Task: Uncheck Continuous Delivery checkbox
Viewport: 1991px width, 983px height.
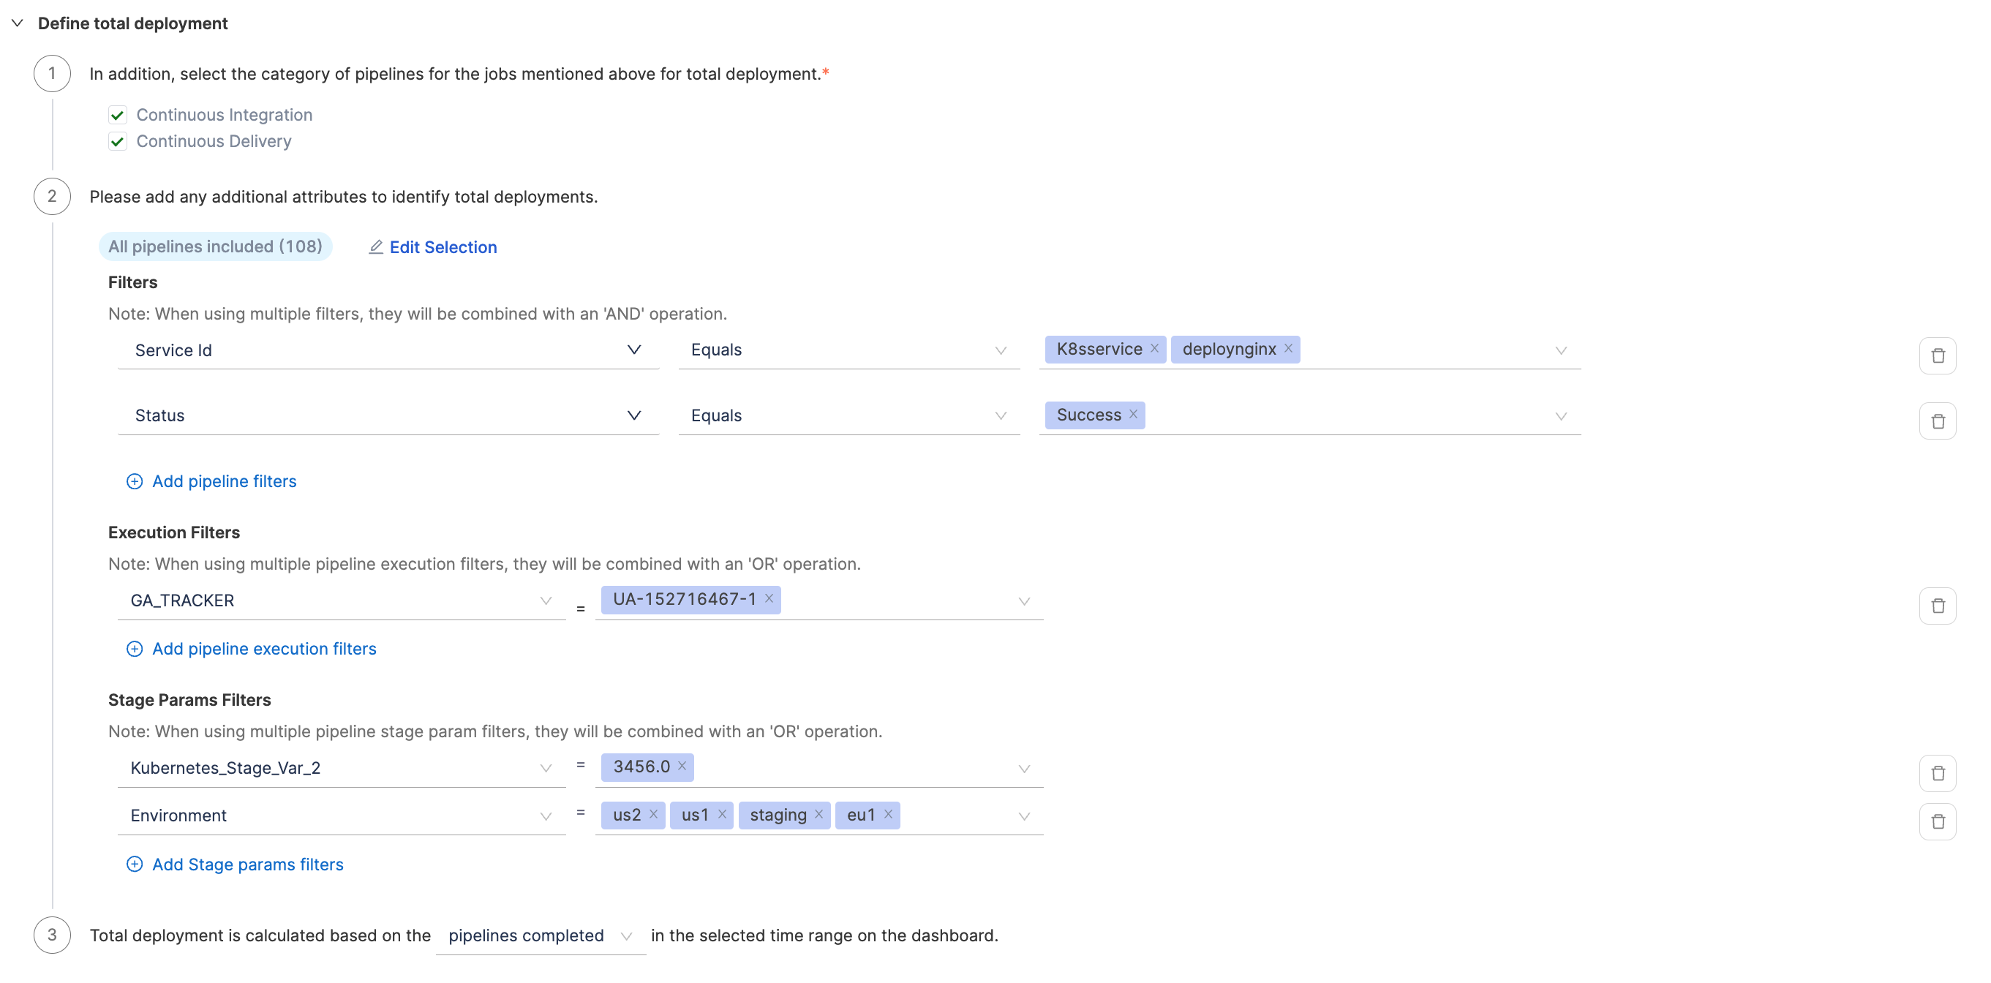Action: 118,141
